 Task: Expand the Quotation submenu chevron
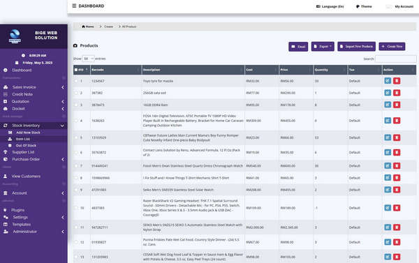tap(63, 101)
